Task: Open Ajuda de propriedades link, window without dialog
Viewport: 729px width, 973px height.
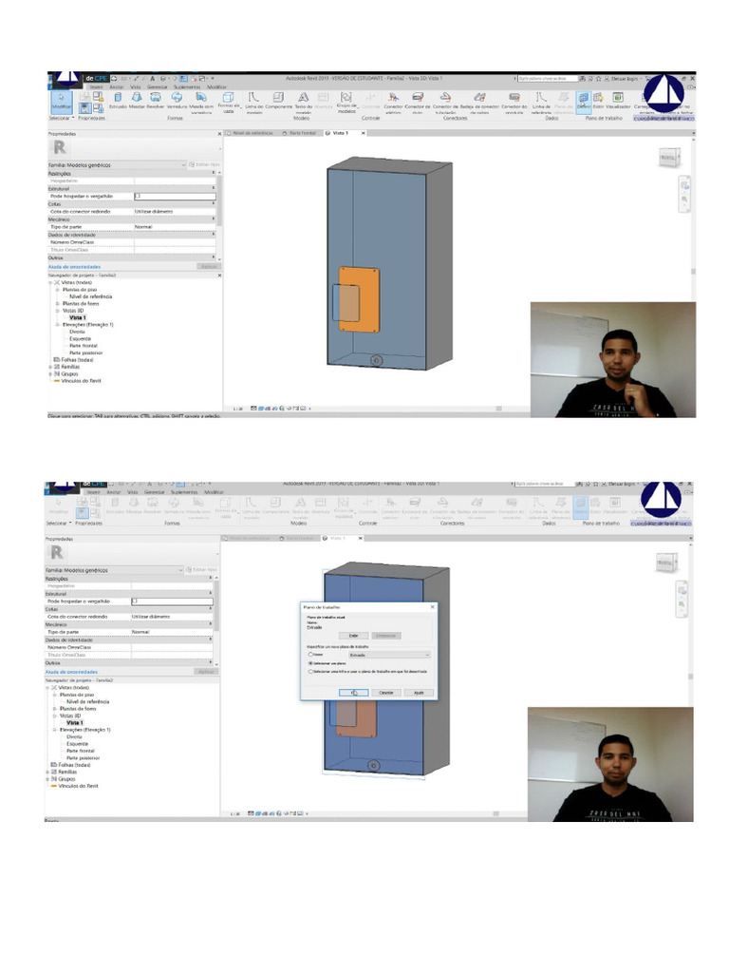Action: tap(74, 267)
